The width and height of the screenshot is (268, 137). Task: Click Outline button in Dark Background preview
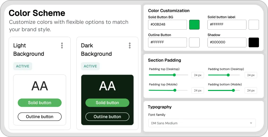[x=107, y=117]
